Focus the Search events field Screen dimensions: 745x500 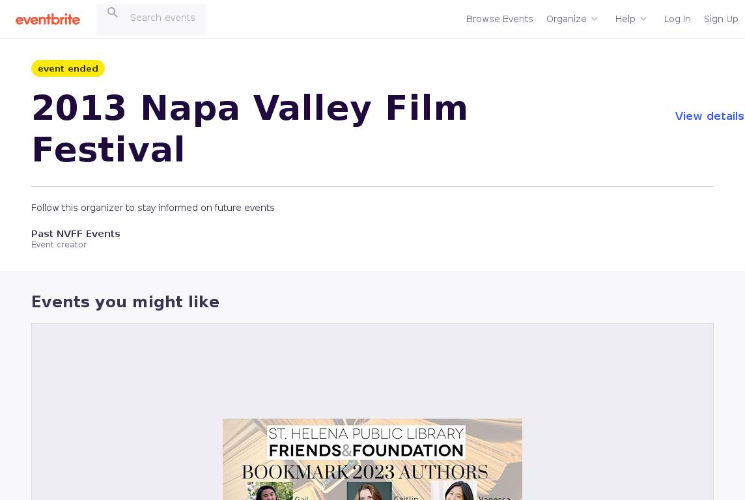click(x=163, y=18)
